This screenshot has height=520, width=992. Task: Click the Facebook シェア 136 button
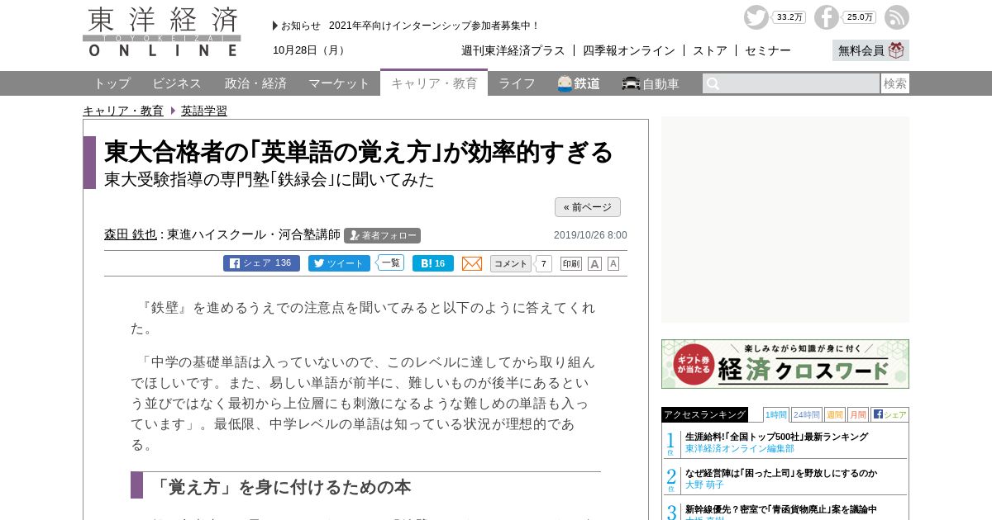pyautogui.click(x=261, y=263)
